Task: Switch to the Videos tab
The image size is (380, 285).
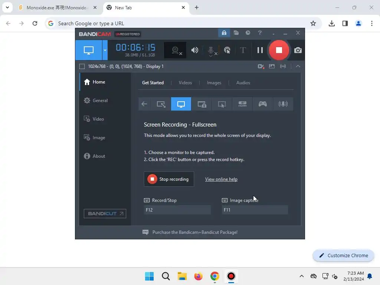Action: pos(185,83)
